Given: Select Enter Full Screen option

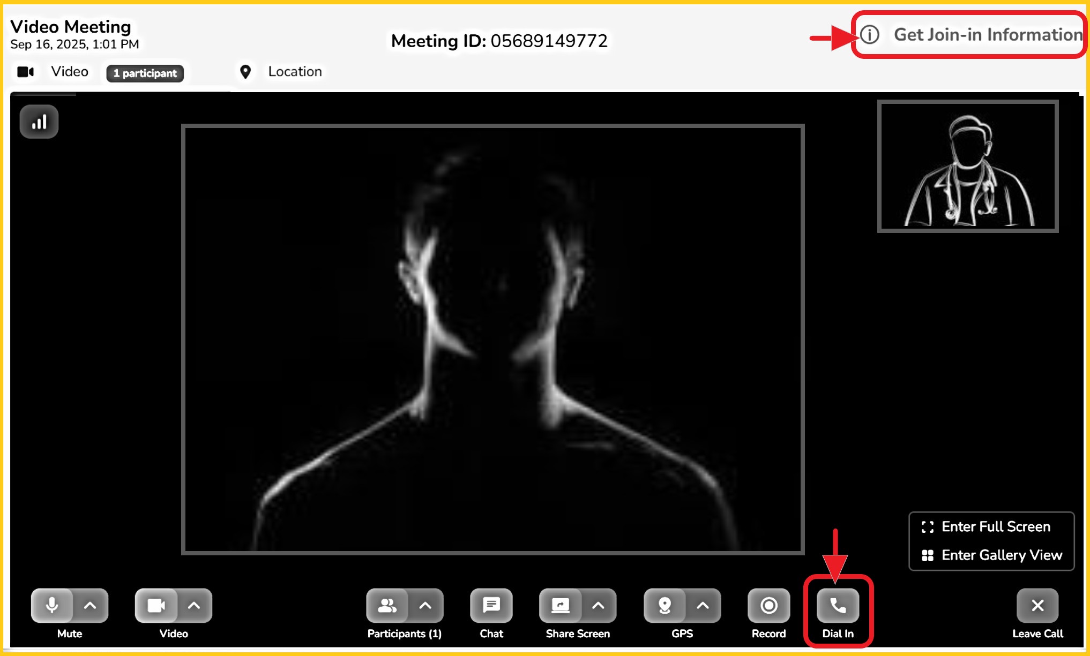Looking at the screenshot, I should click(x=995, y=527).
